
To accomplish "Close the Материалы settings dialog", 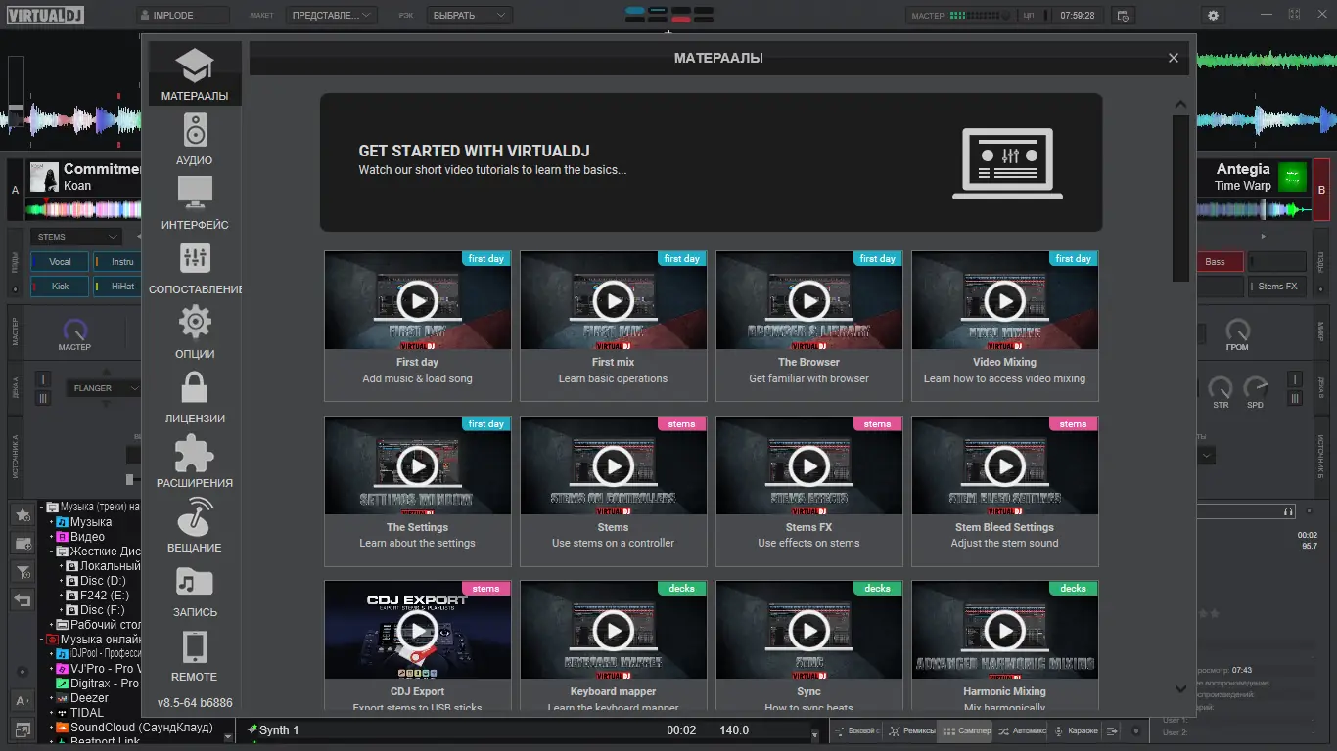I will (x=1174, y=58).
